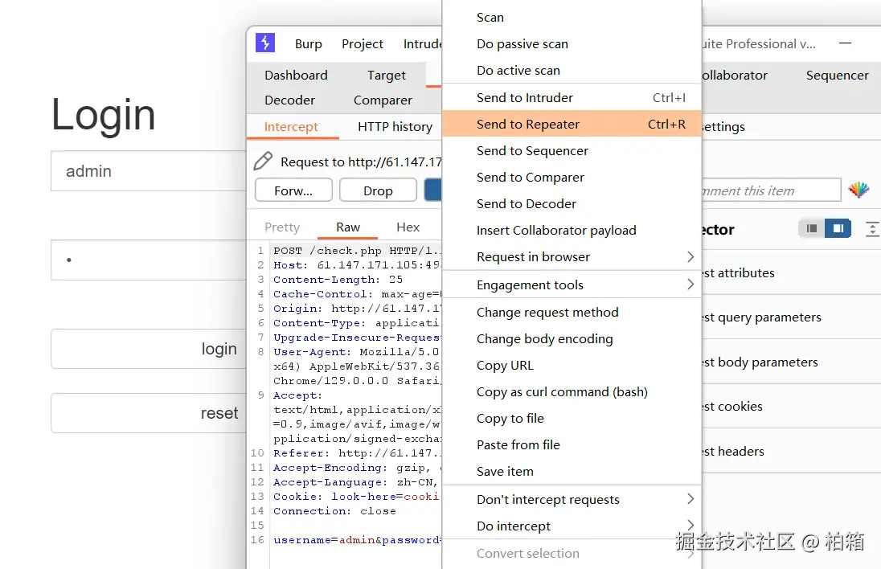Switch to the Decoder tab

290,100
